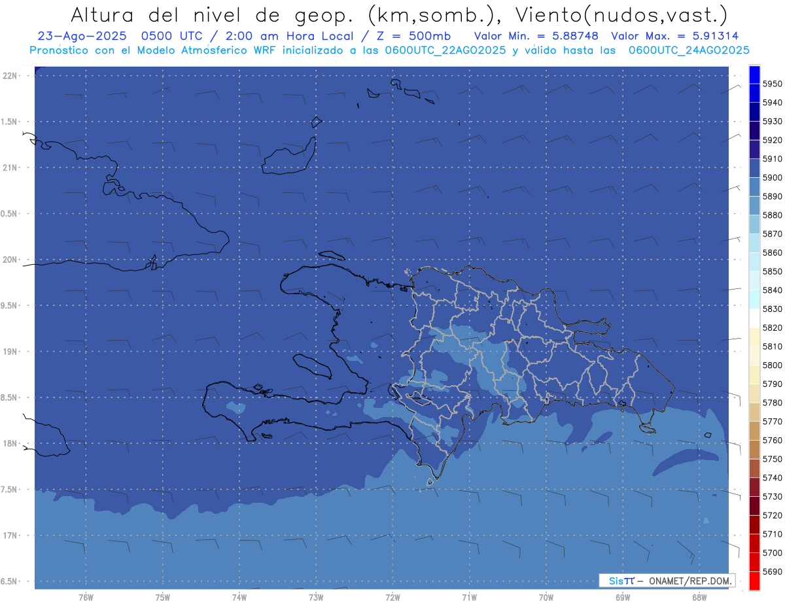Click the '5910' legend value
The image size is (785, 606).
coord(772,159)
